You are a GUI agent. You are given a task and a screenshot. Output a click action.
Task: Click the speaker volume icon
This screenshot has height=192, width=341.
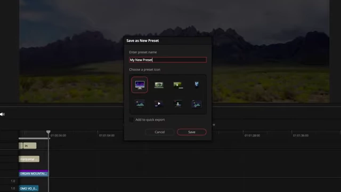[x=2, y=114]
